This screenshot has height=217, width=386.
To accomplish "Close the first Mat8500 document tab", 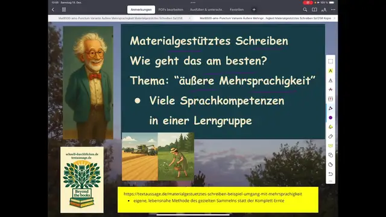I will click(x=189, y=18).
